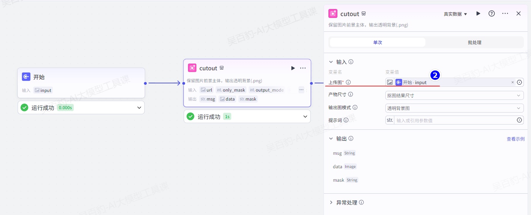Click output_mode input tag on cutout node
Screen dimensions: 531x215
267,90
